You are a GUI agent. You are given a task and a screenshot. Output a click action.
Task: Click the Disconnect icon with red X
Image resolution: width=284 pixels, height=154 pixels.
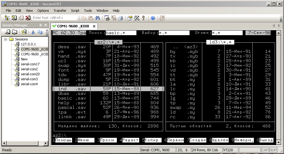[x=28, y=18]
